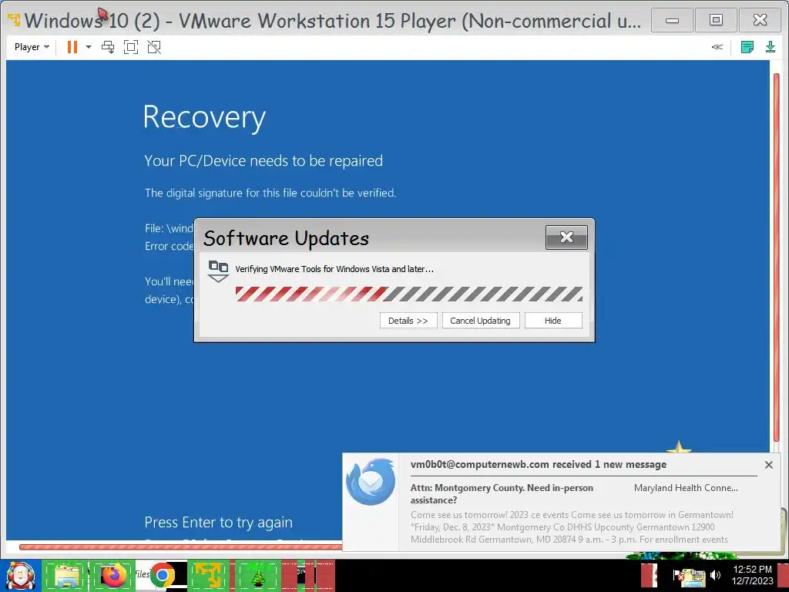Viewport: 789px width, 592px height.
Task: Collapse the toolbar with the double-chevron icon
Action: [717, 47]
